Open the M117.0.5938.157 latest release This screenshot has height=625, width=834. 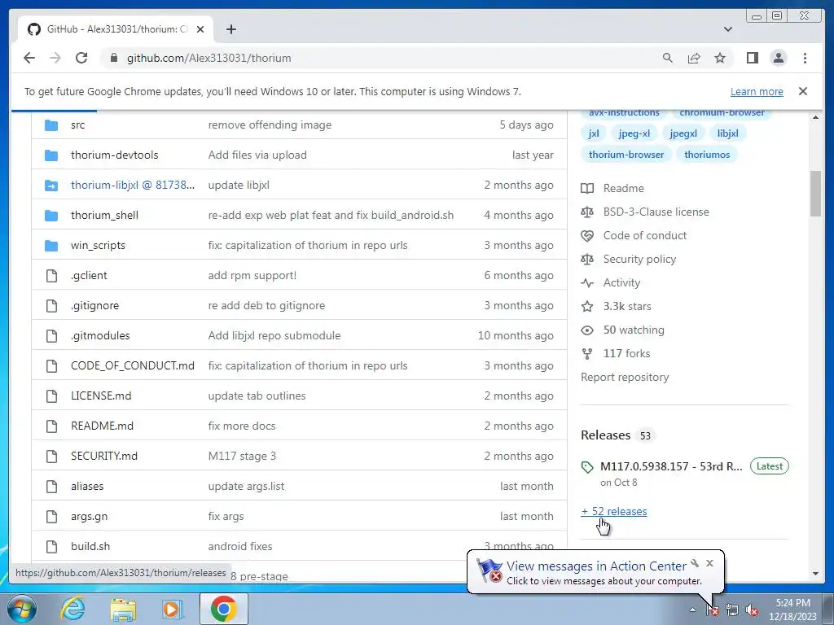[671, 466]
